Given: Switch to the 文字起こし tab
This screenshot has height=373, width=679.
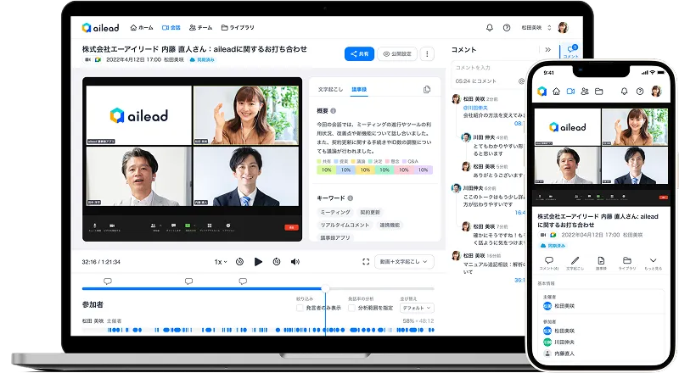Looking at the screenshot, I should point(330,89).
